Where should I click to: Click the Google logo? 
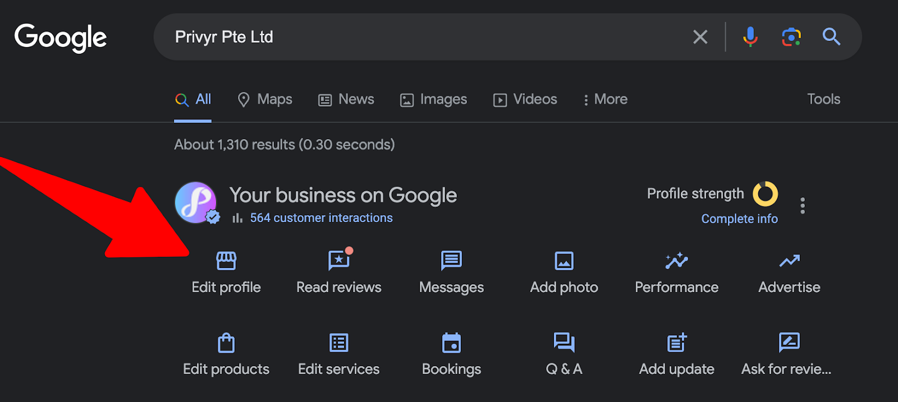click(x=61, y=38)
